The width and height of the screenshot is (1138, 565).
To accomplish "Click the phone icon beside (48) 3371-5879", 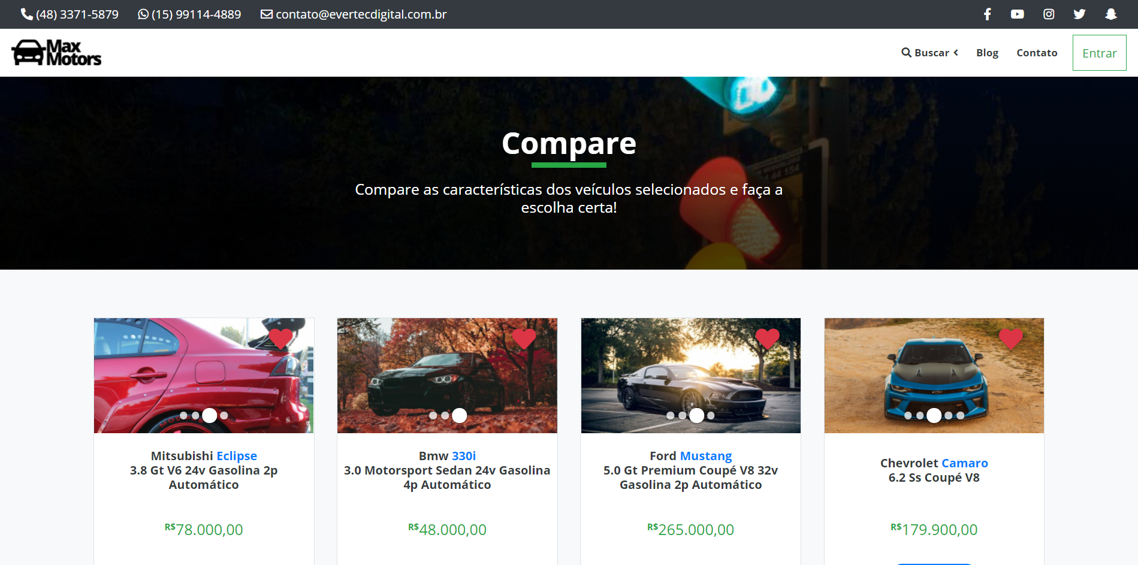I will (x=26, y=14).
